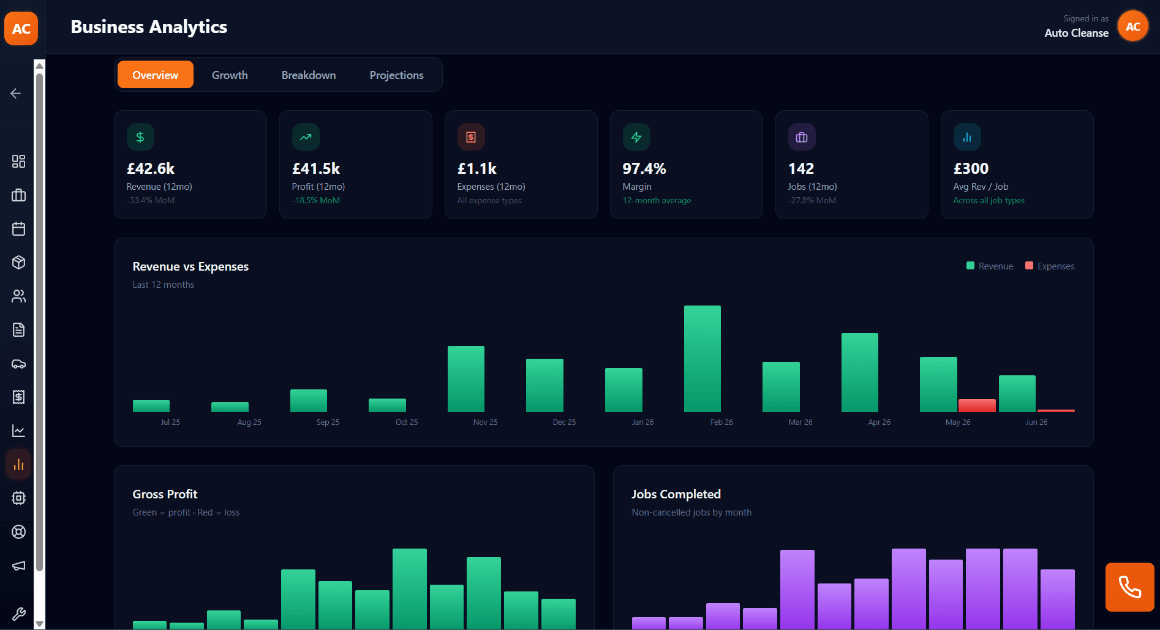Viewport: 1160px width, 630px height.
Task: Click the 97.4% margin value
Action: coord(644,168)
